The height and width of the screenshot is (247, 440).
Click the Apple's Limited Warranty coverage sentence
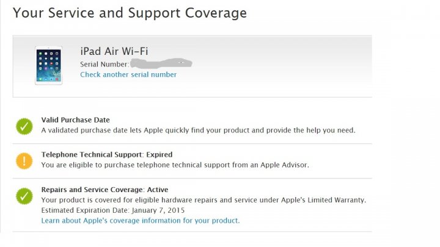pos(204,200)
